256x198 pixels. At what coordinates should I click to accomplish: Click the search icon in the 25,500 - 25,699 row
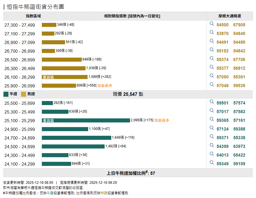click(212, 102)
